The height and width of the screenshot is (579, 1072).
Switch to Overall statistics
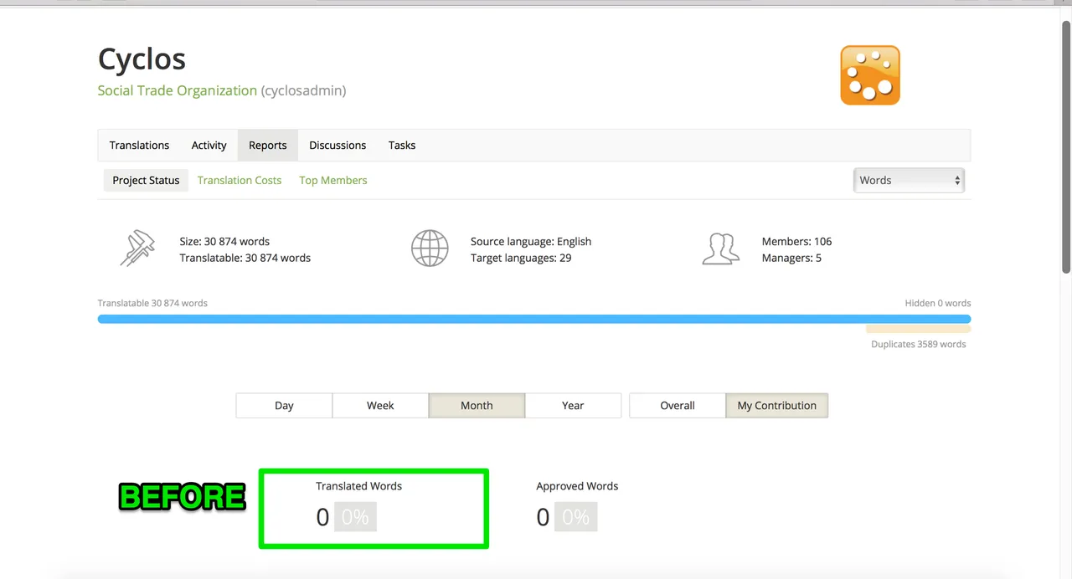coord(678,405)
